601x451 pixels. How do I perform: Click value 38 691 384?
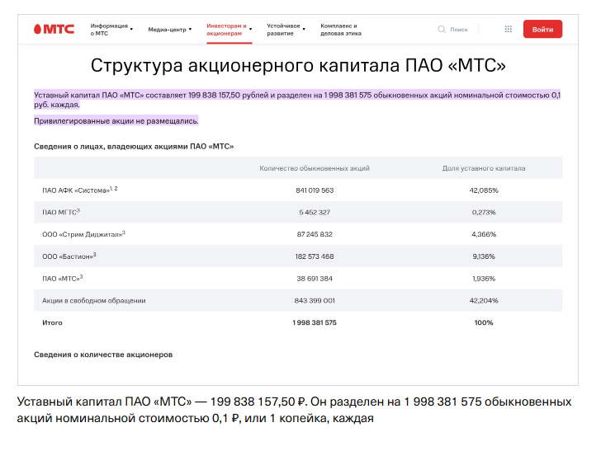click(x=315, y=279)
